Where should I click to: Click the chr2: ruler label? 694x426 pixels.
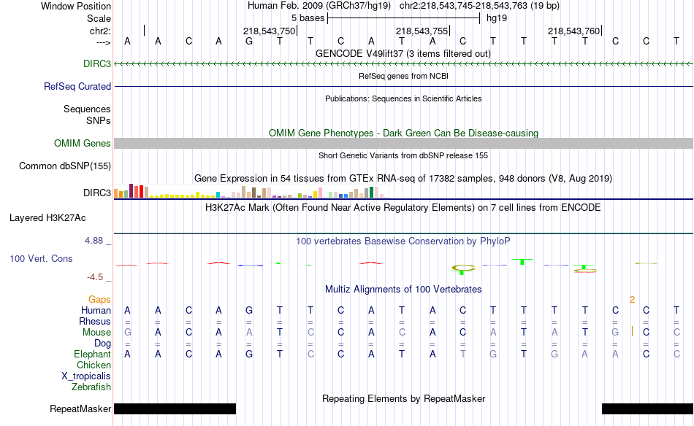[x=100, y=31]
